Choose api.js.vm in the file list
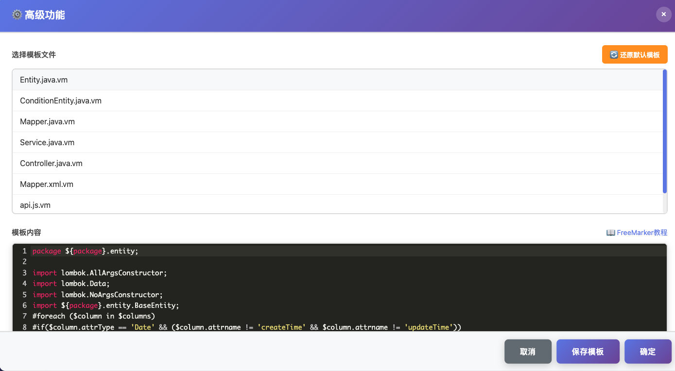This screenshot has height=371, width=675. click(x=35, y=205)
